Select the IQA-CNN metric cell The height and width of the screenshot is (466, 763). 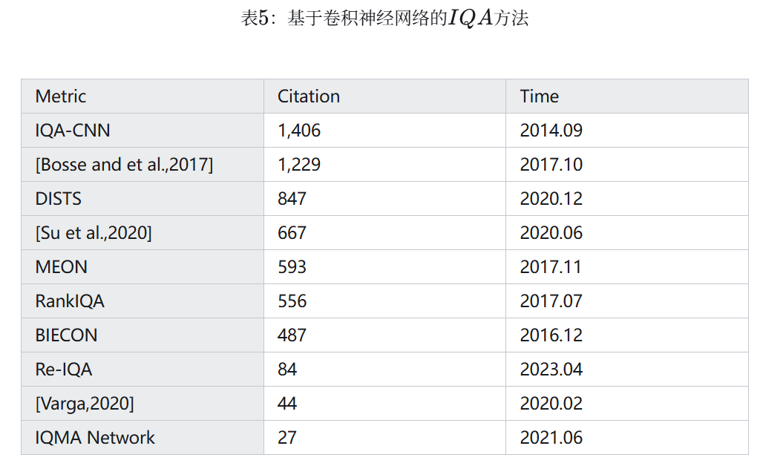(73, 131)
